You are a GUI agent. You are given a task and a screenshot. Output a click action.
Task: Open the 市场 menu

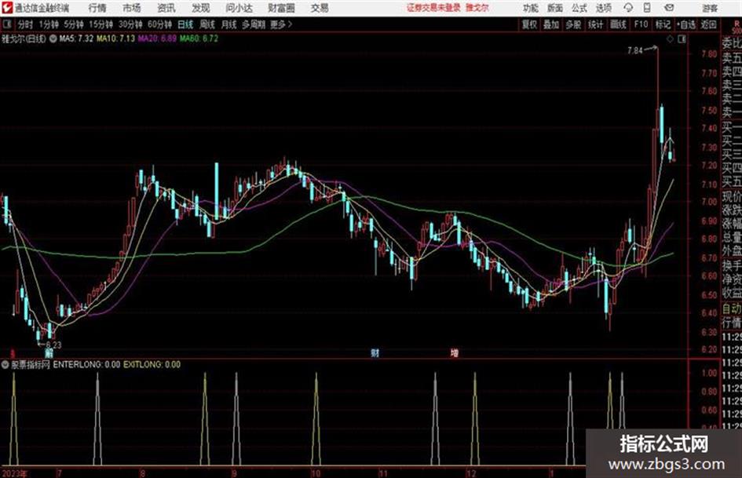click(132, 8)
